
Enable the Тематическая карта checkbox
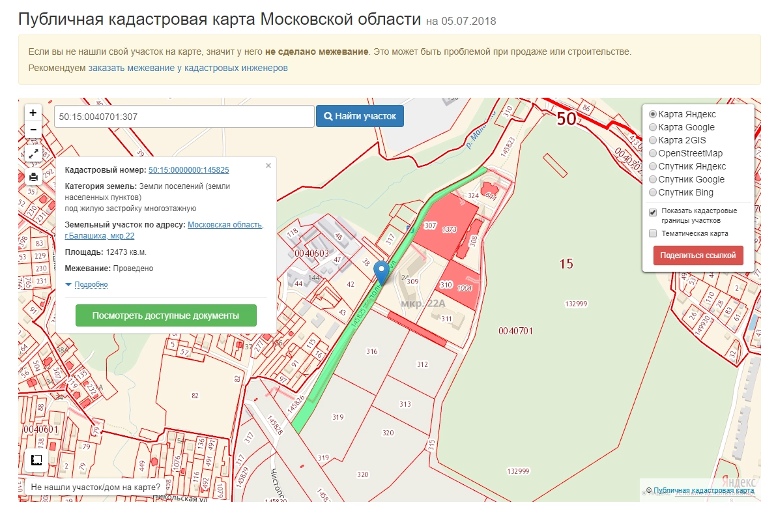[653, 233]
